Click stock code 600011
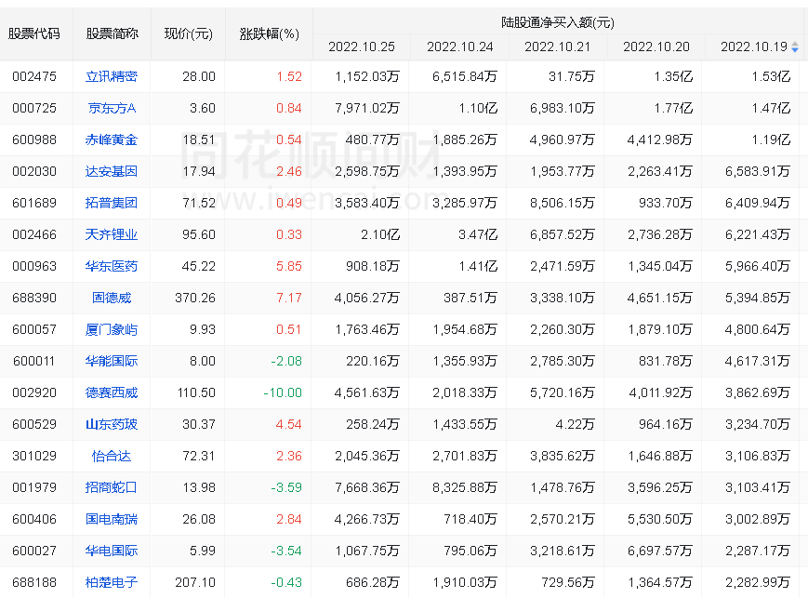This screenshot has width=808, height=598. (34, 361)
